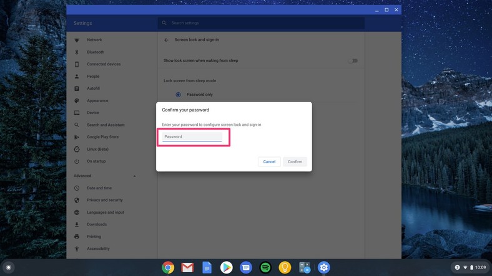Collapse the Advanced settings section

(x=135, y=176)
